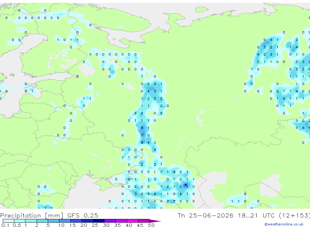Image resolution: width=310 pixels, height=227 pixels.
Task: Pick the 10–15 mm legend color swatch
Action: [65, 221]
